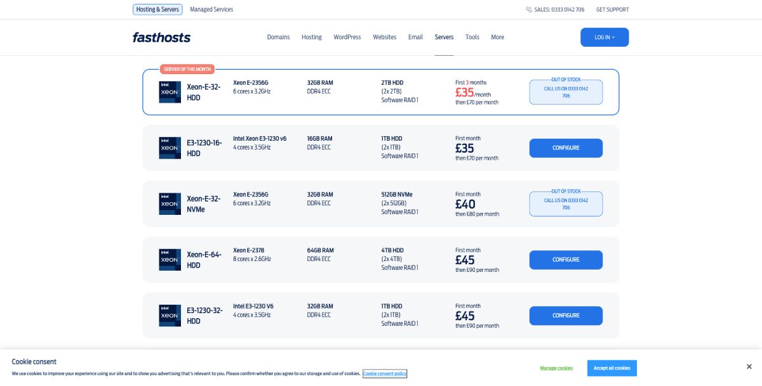Dismiss the cookie consent banner
The image size is (762, 386).
click(748, 366)
